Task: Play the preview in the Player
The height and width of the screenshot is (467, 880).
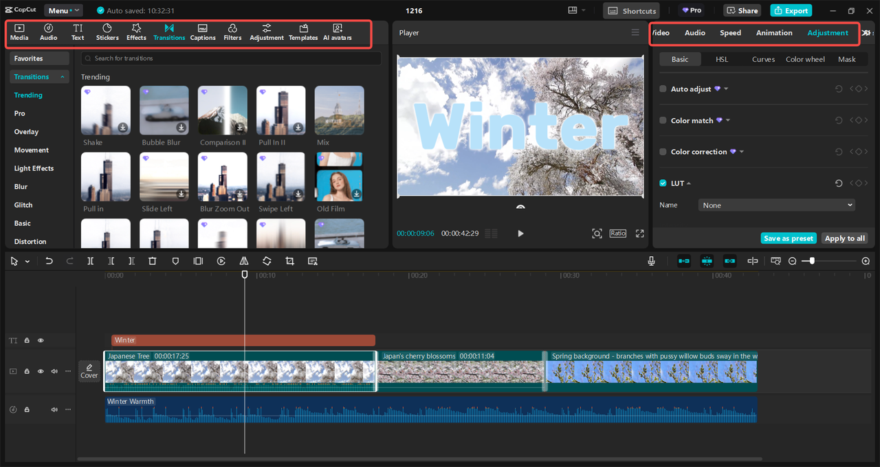Action: pyautogui.click(x=520, y=233)
